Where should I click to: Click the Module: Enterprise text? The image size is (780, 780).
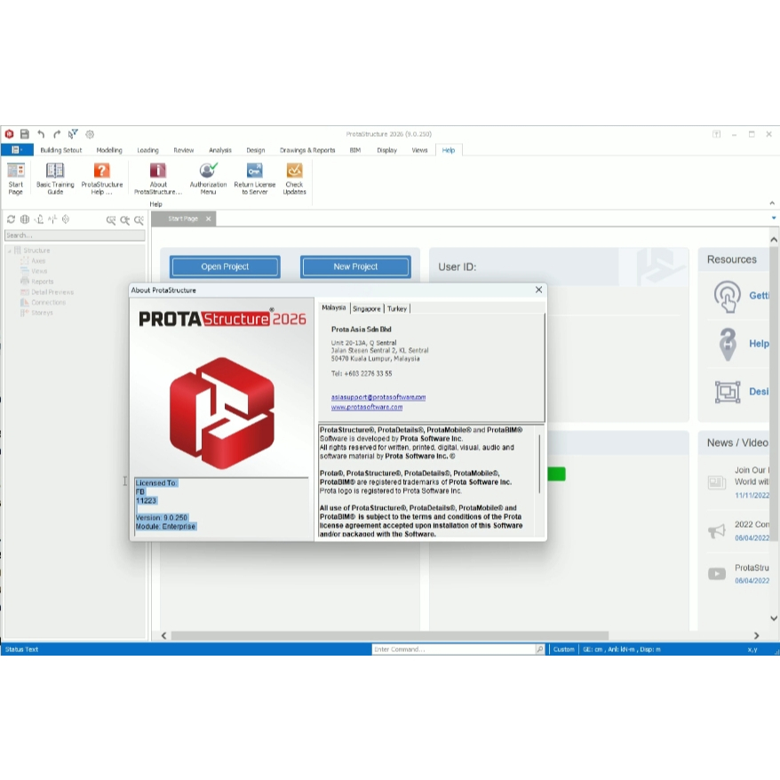(x=165, y=526)
